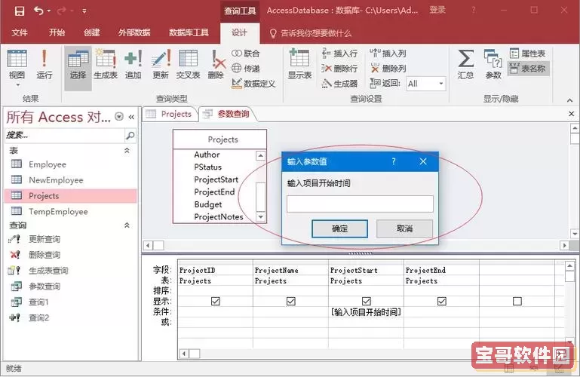Screen dimensions: 580x377
Task: Click OK (确定) in parameter dialog
Action: coord(339,228)
